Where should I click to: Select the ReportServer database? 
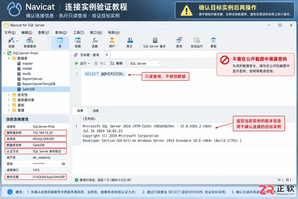coord(32,79)
